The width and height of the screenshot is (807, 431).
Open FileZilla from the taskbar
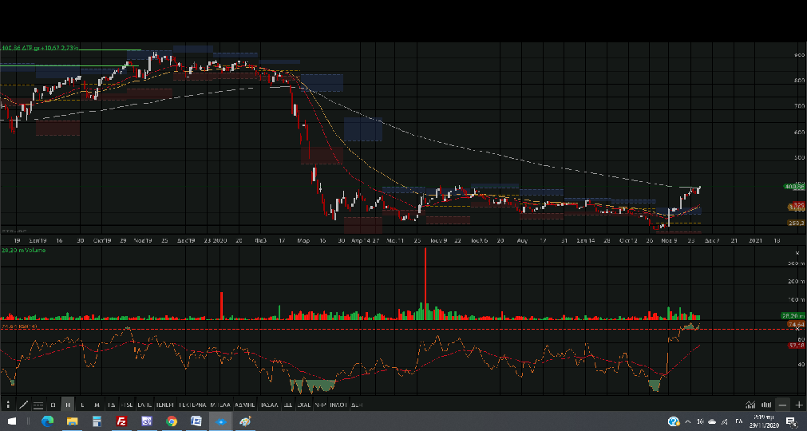[122, 421]
